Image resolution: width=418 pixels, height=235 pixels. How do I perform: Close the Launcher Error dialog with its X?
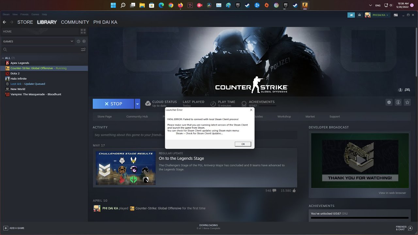pos(251,110)
